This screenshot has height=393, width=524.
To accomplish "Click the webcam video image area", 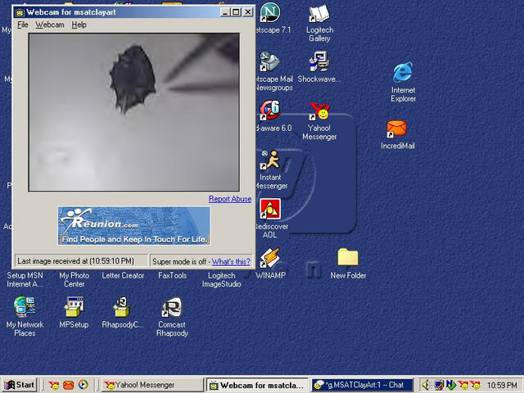I will 134,112.
